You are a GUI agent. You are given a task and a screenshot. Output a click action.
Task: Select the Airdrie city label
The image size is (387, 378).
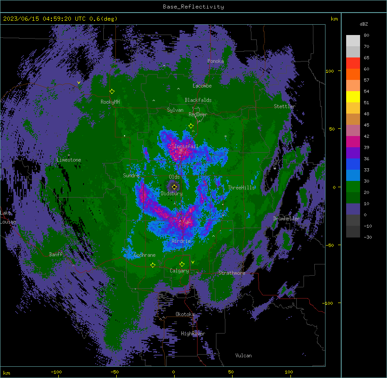pyautogui.click(x=181, y=241)
